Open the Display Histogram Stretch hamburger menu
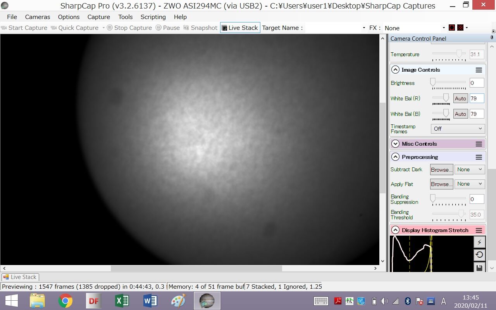Image resolution: width=496 pixels, height=310 pixels. coord(479,230)
